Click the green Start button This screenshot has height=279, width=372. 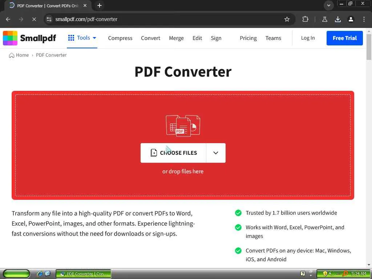click(x=17, y=274)
